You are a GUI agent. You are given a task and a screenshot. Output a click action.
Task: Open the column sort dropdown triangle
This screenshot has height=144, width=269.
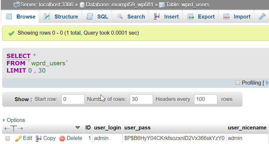(78, 128)
